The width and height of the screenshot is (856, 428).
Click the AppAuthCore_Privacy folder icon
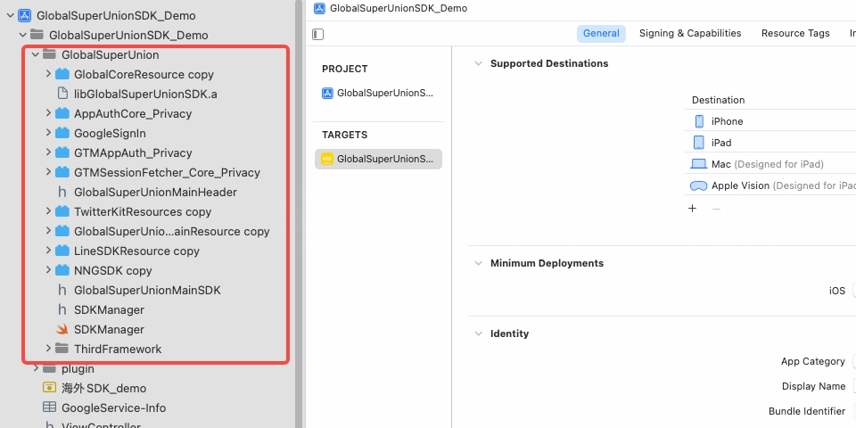tap(62, 113)
